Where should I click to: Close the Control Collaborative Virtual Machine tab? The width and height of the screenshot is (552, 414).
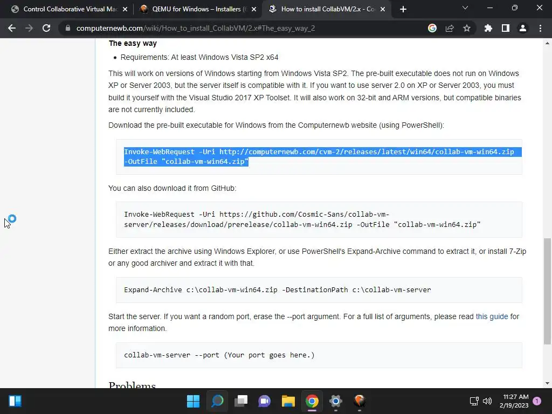click(125, 9)
